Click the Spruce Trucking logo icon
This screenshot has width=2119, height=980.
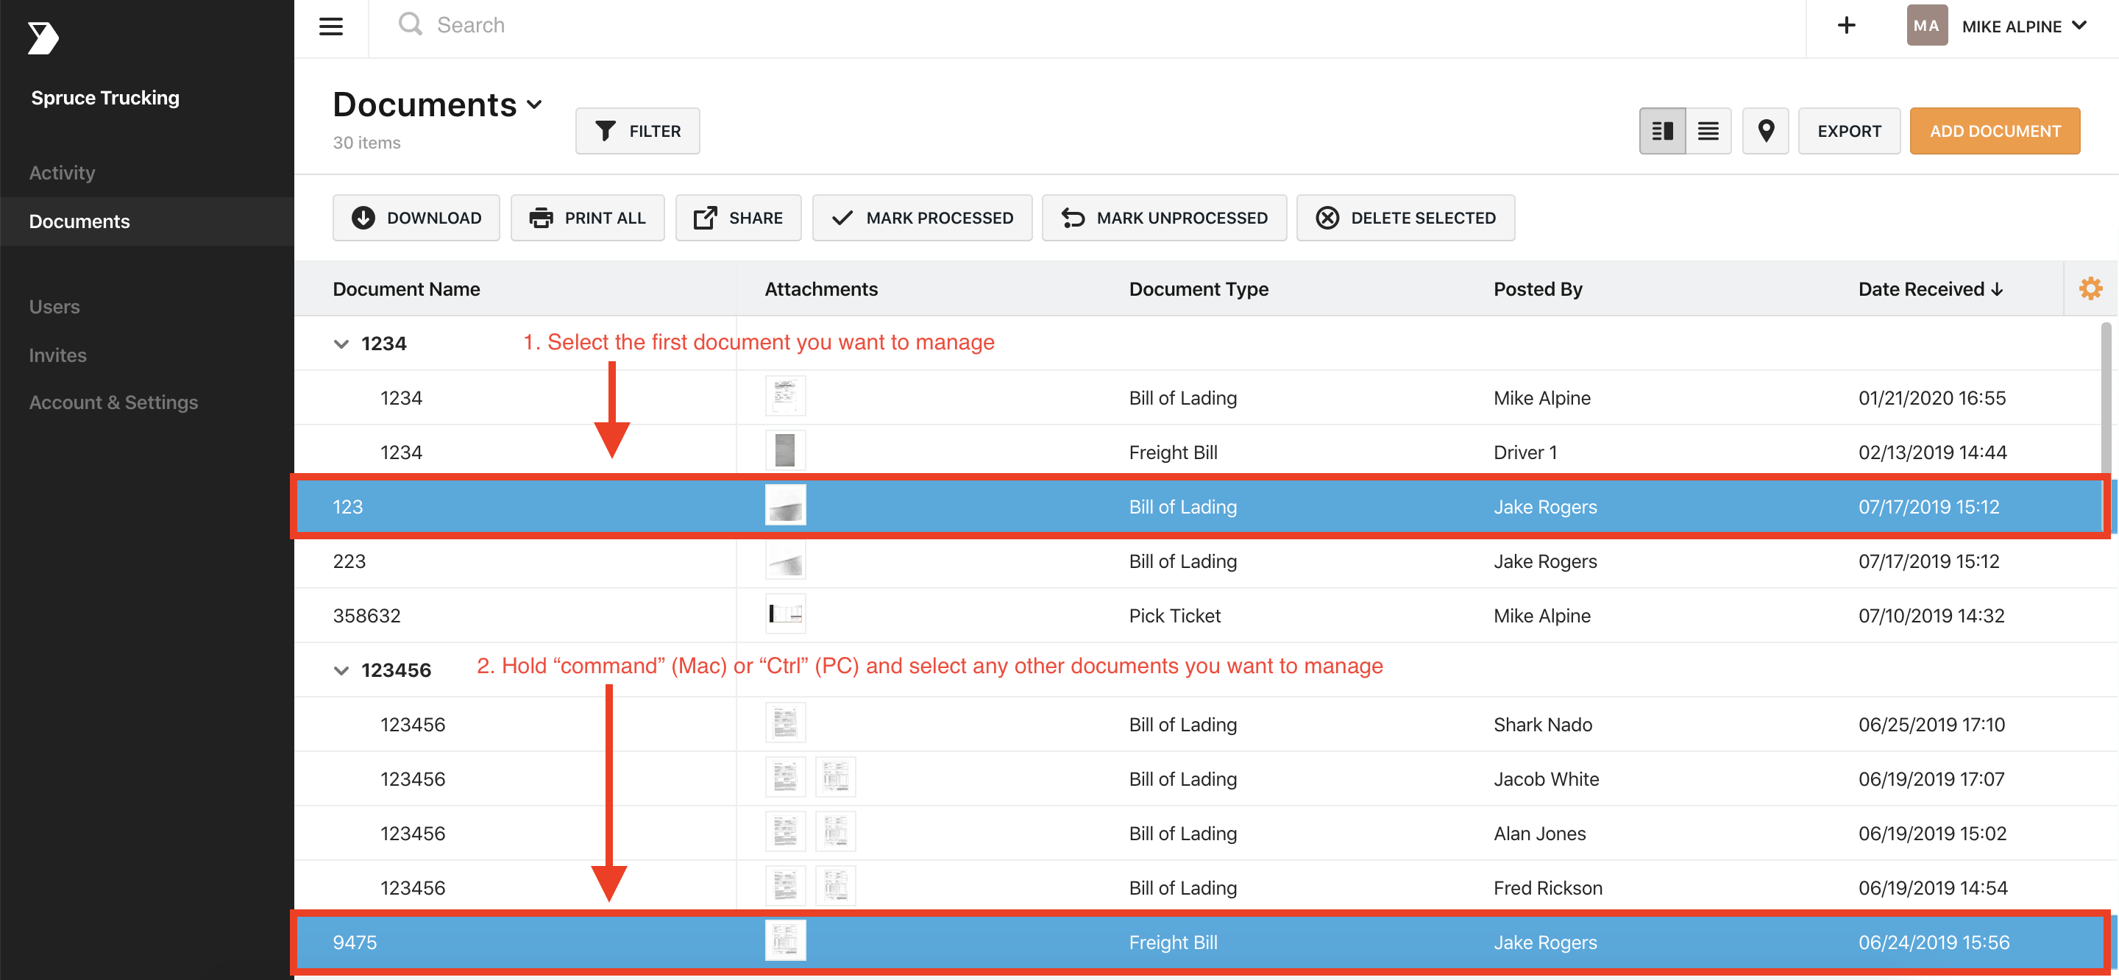coord(43,38)
